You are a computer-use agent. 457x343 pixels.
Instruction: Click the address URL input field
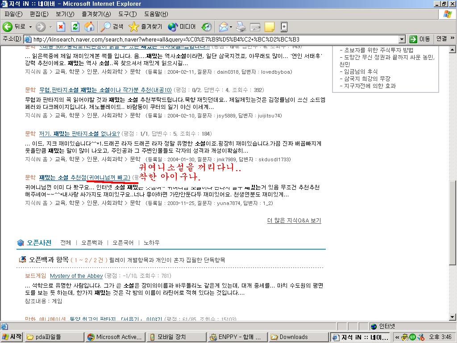coord(215,39)
